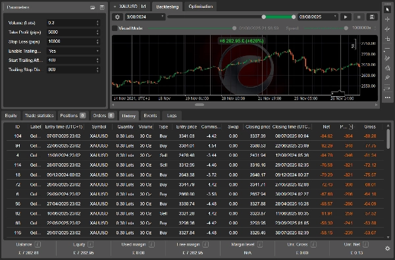Click the Unr. Gross info icon
The width and height of the screenshot is (395, 260).
313,244
